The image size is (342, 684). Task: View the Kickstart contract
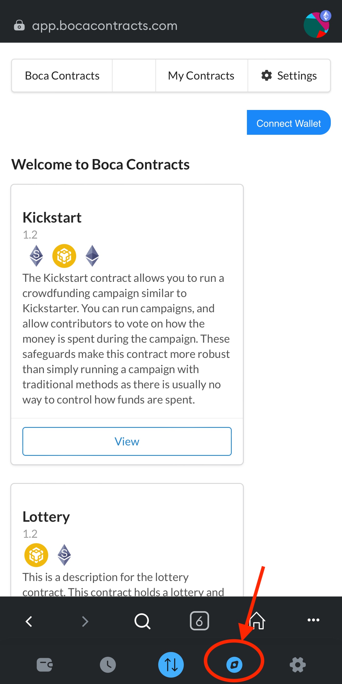point(127,441)
